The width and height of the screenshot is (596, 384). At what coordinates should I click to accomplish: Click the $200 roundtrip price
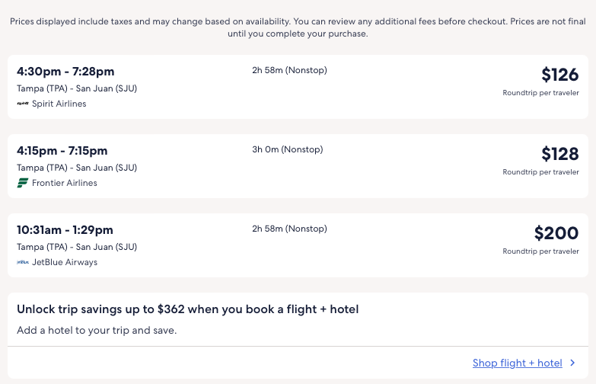click(556, 233)
